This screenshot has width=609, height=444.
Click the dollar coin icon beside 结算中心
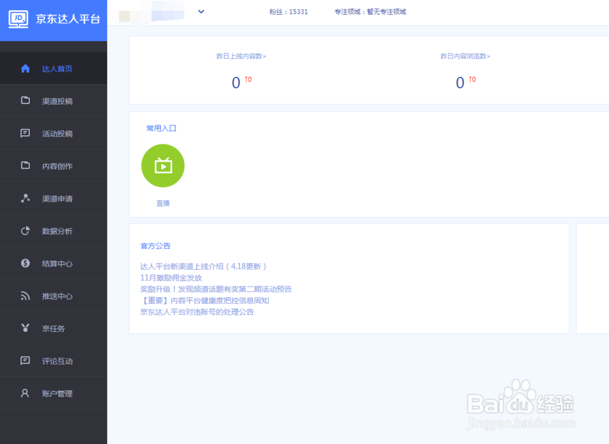(x=25, y=263)
